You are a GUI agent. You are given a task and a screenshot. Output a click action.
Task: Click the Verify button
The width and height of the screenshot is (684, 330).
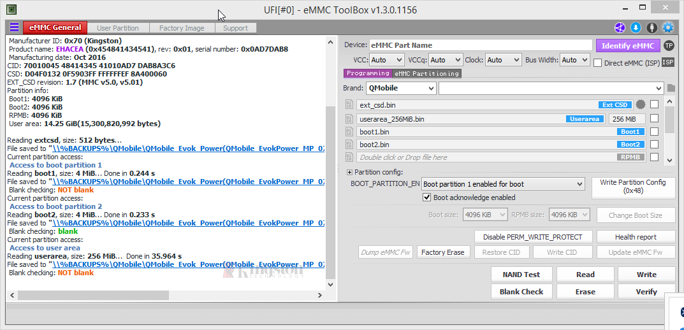point(646,292)
